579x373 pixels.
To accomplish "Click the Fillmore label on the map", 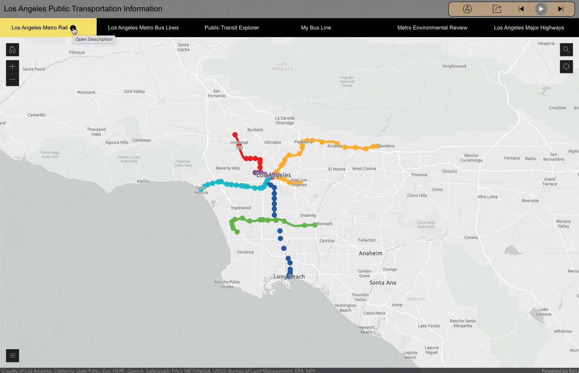I will coord(77,53).
